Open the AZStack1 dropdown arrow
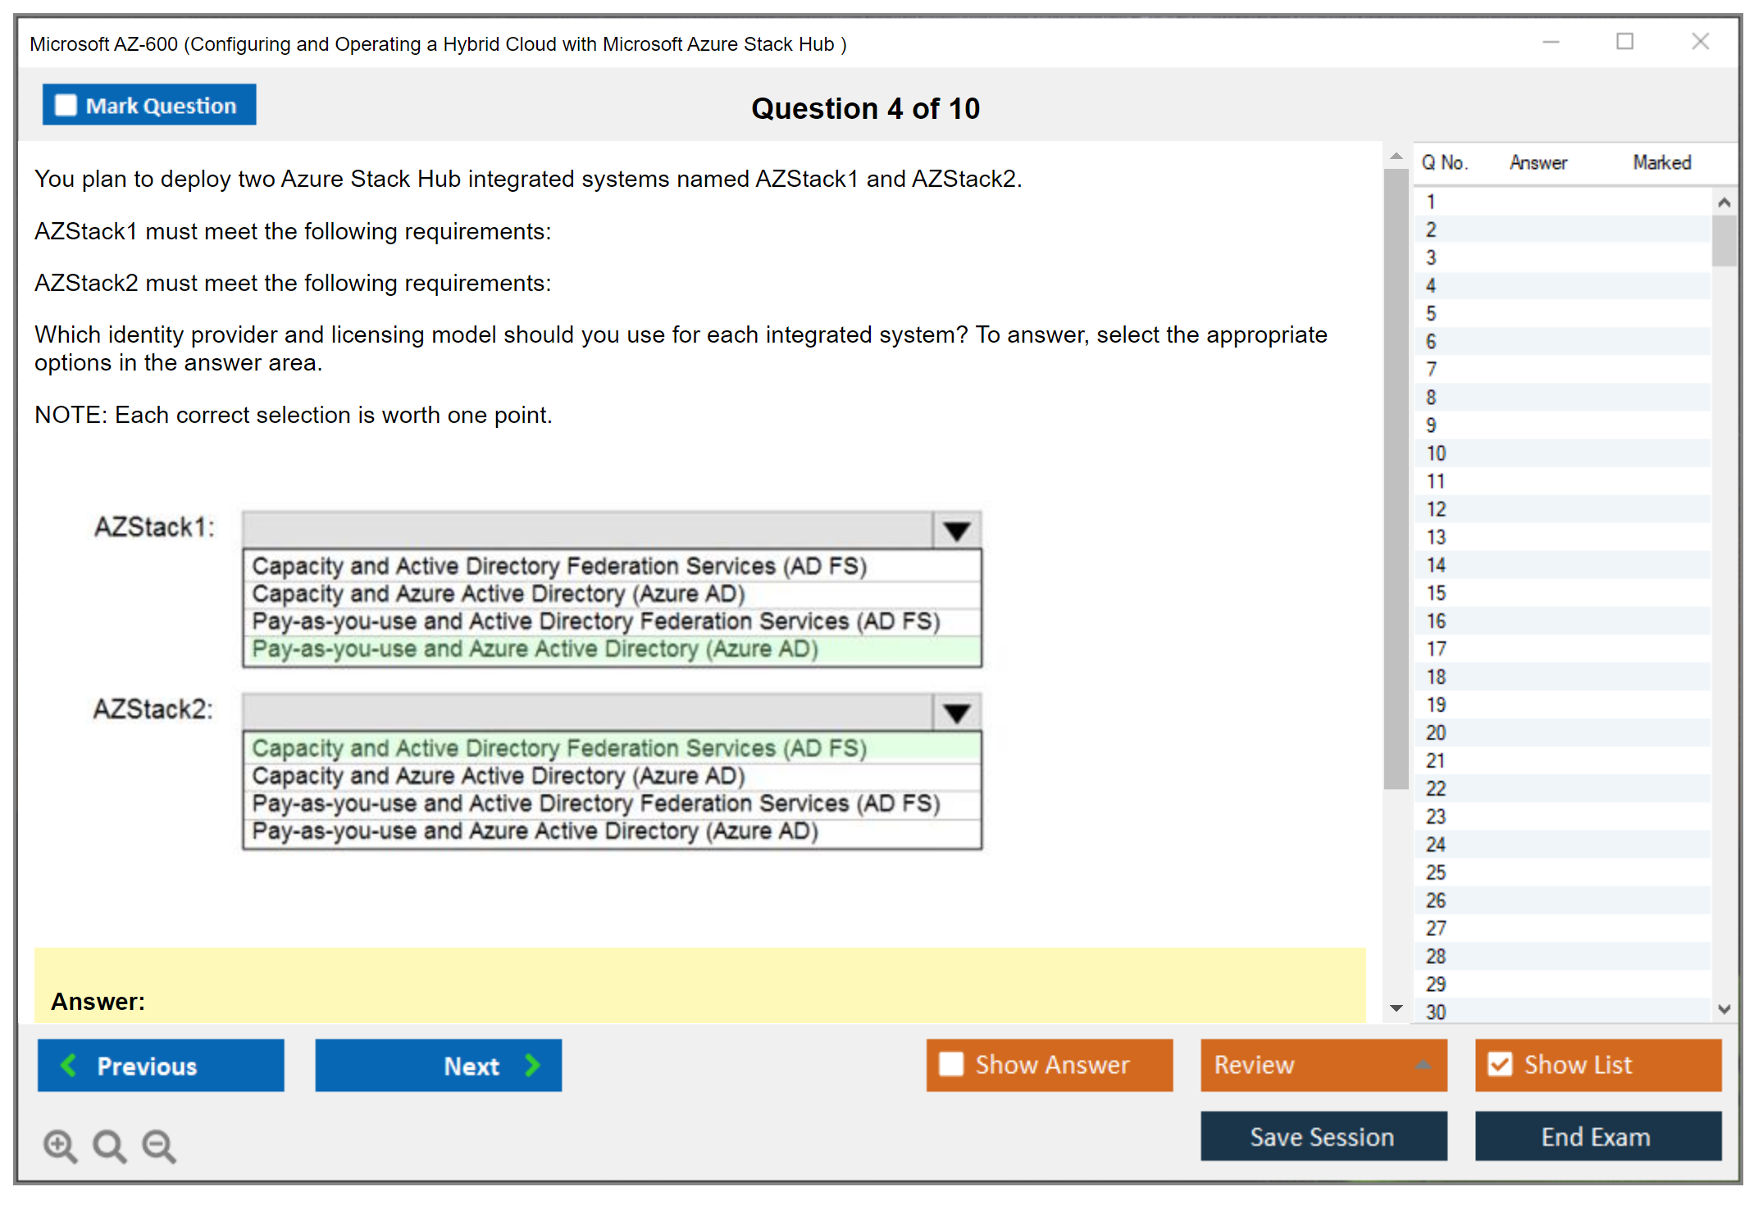Viewport: 1763px width, 1205px height. point(956,530)
